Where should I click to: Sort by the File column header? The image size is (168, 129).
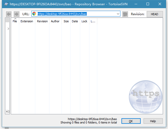(15, 21)
